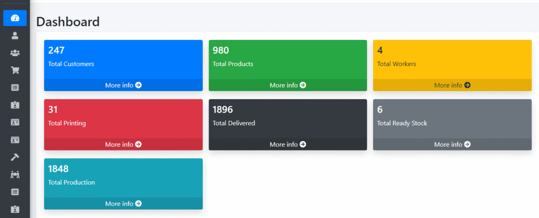539x218 pixels.
Task: Open More info for Total Products
Action: (288, 85)
